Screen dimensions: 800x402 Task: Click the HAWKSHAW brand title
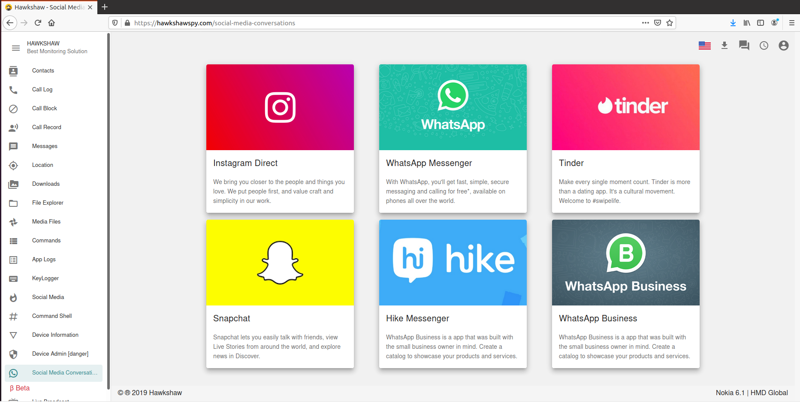pos(43,43)
